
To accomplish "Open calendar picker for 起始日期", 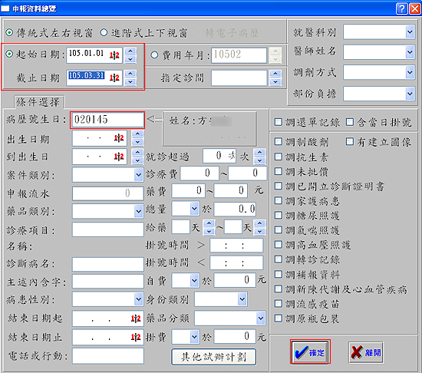I will (114, 55).
